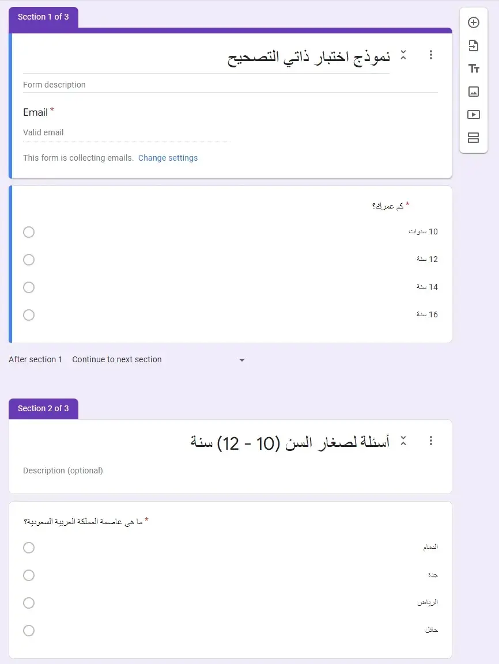This screenshot has height=664, width=499.
Task: Add a new section using the section icon
Action: pos(473,138)
